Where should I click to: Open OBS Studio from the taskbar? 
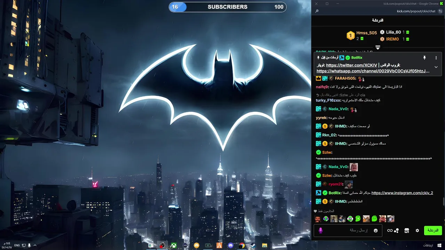(x=162, y=245)
